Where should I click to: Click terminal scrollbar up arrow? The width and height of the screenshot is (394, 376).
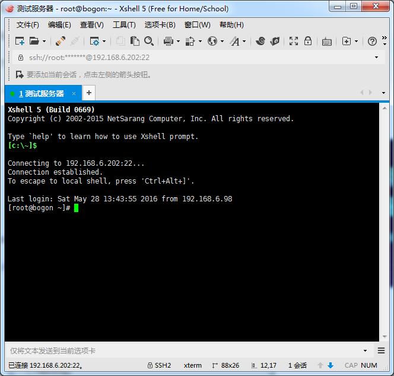[385, 108]
